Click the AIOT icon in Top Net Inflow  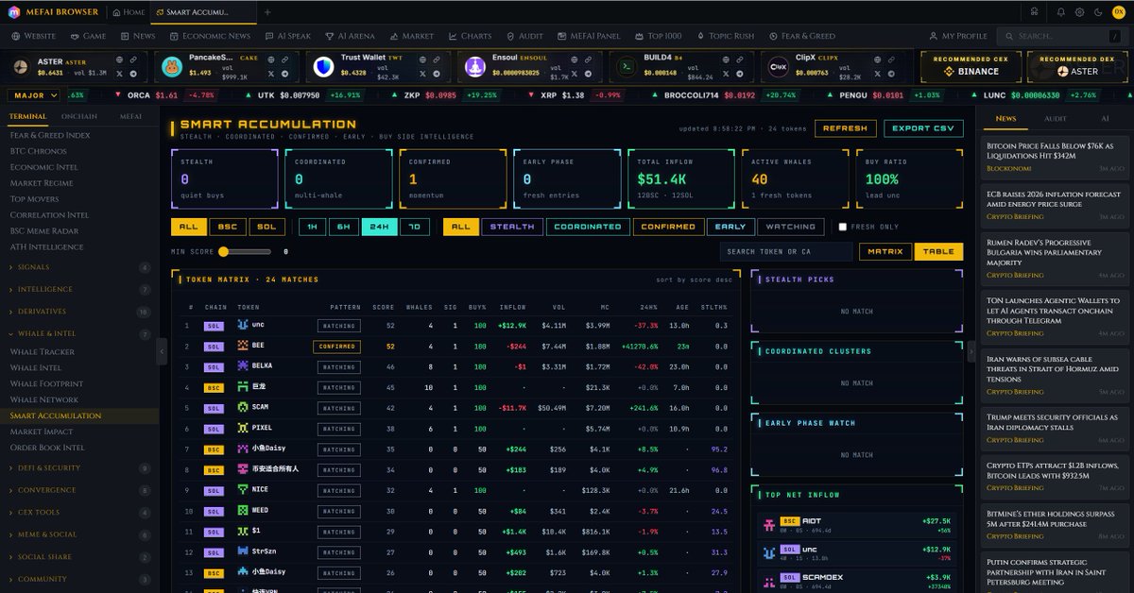769,523
